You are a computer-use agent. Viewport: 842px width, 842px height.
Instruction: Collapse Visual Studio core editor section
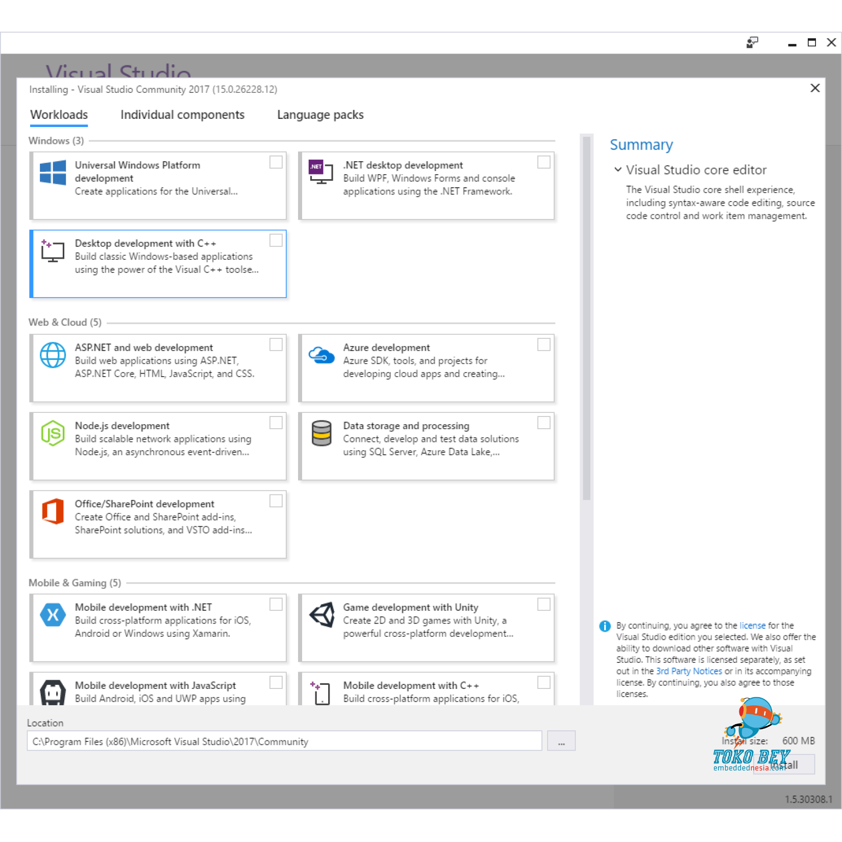[618, 169]
